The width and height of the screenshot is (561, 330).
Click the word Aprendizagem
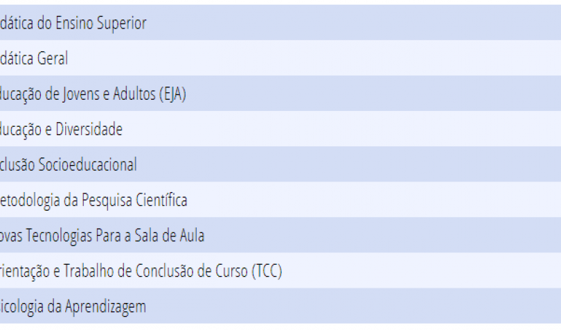pyautogui.click(x=105, y=307)
